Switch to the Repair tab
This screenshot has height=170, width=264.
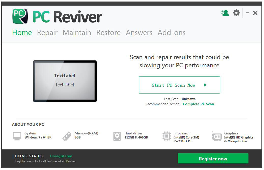click(47, 33)
